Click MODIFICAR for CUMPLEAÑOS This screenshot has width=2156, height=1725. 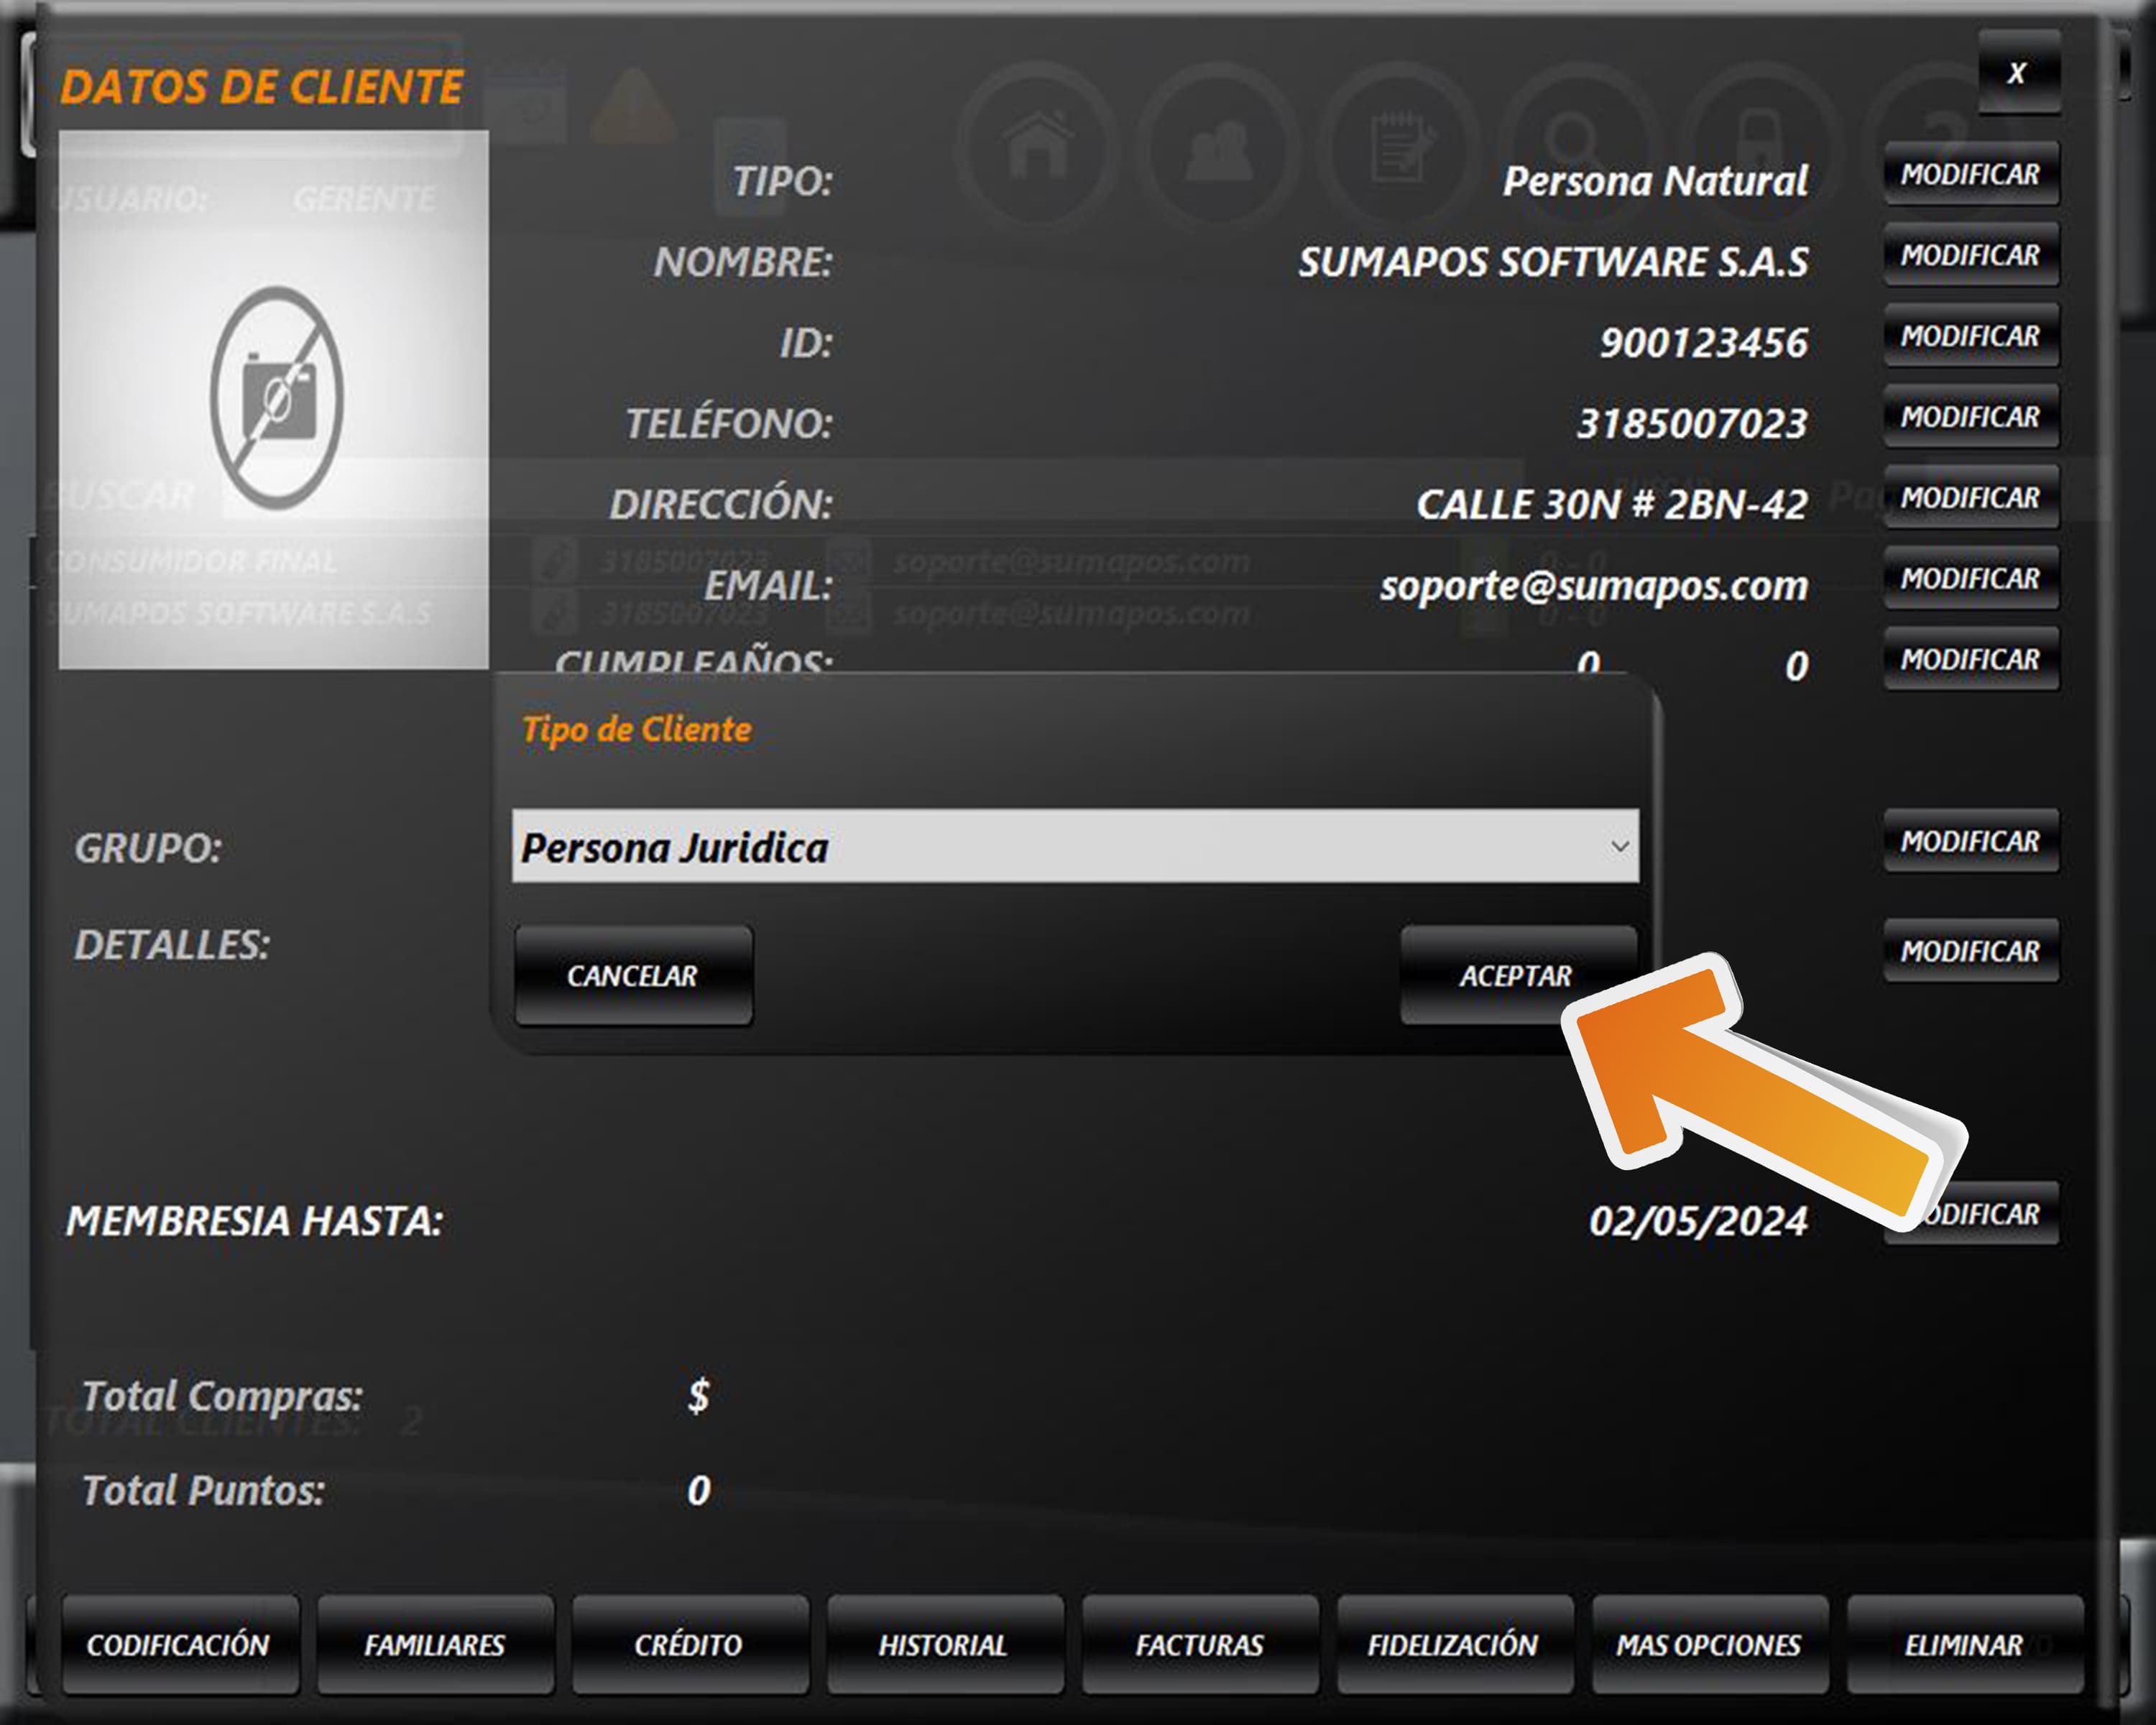click(1970, 660)
